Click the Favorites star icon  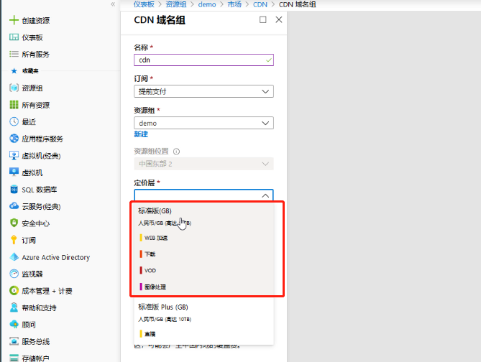pyautogui.click(x=14, y=71)
